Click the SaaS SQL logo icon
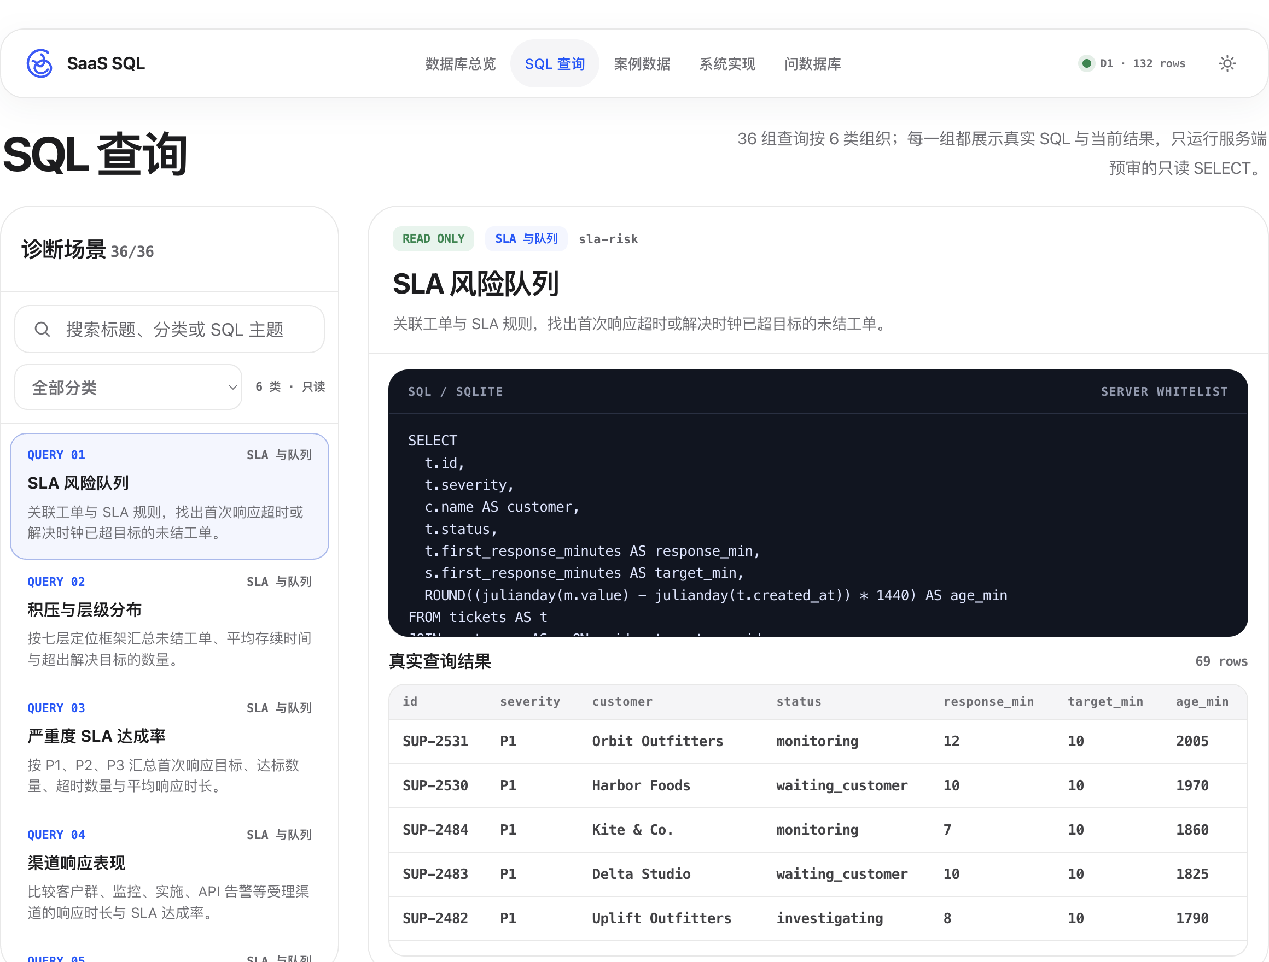Image resolution: width=1269 pixels, height=962 pixels. pos(39,63)
